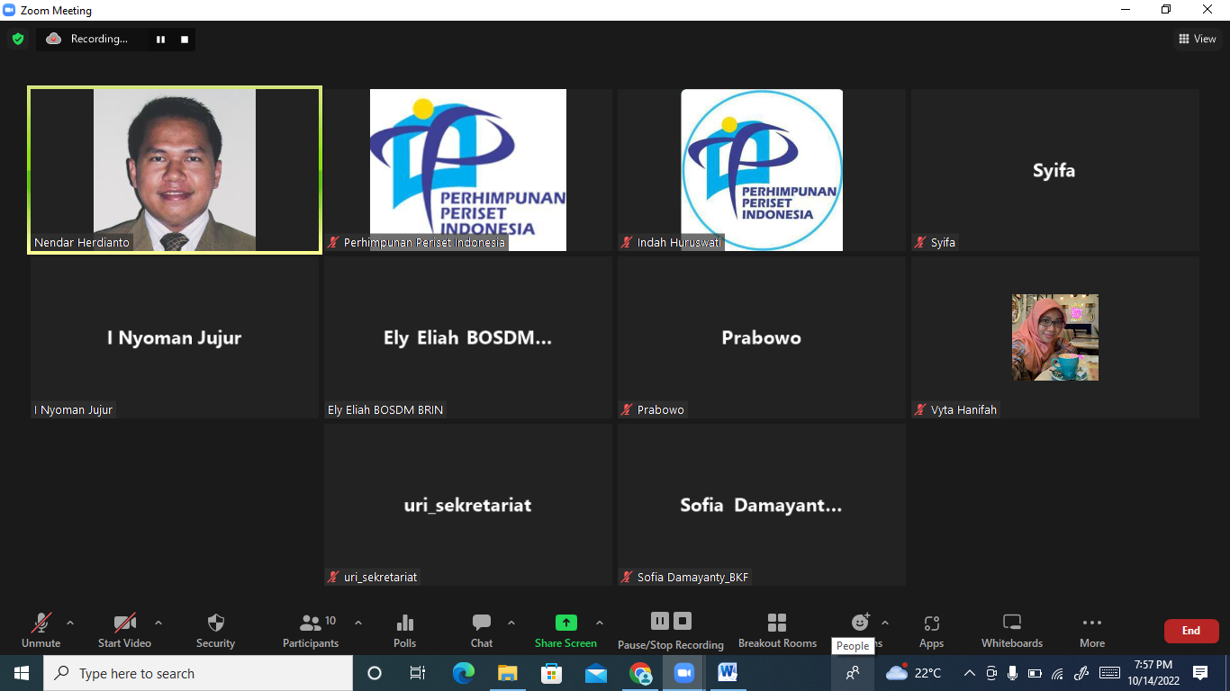Click the People icon in the taskbar

[853, 673]
